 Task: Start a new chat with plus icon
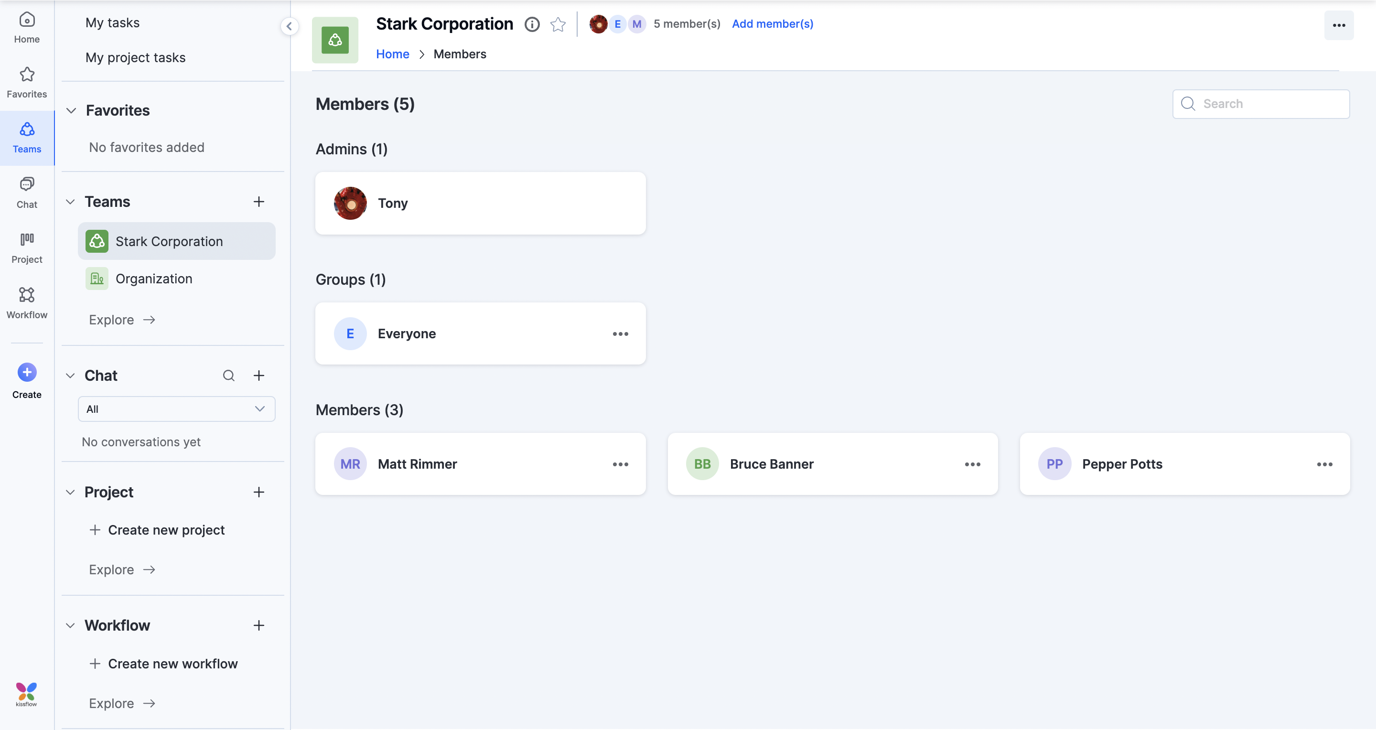(x=258, y=376)
